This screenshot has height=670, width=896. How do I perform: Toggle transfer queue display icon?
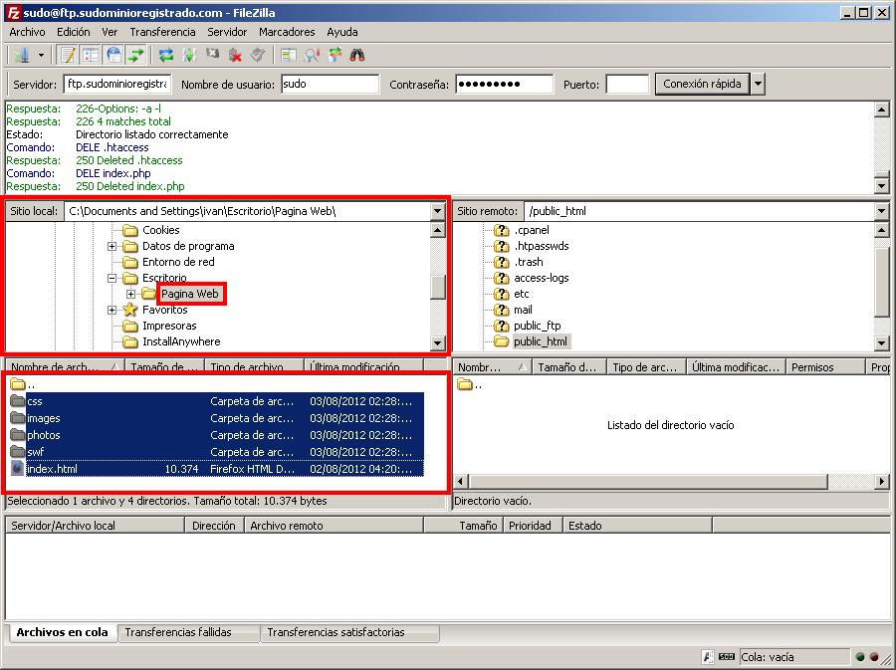tap(136, 56)
